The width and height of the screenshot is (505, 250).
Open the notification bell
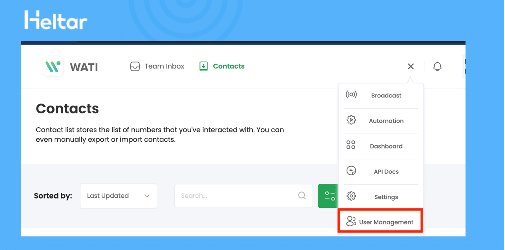437,66
